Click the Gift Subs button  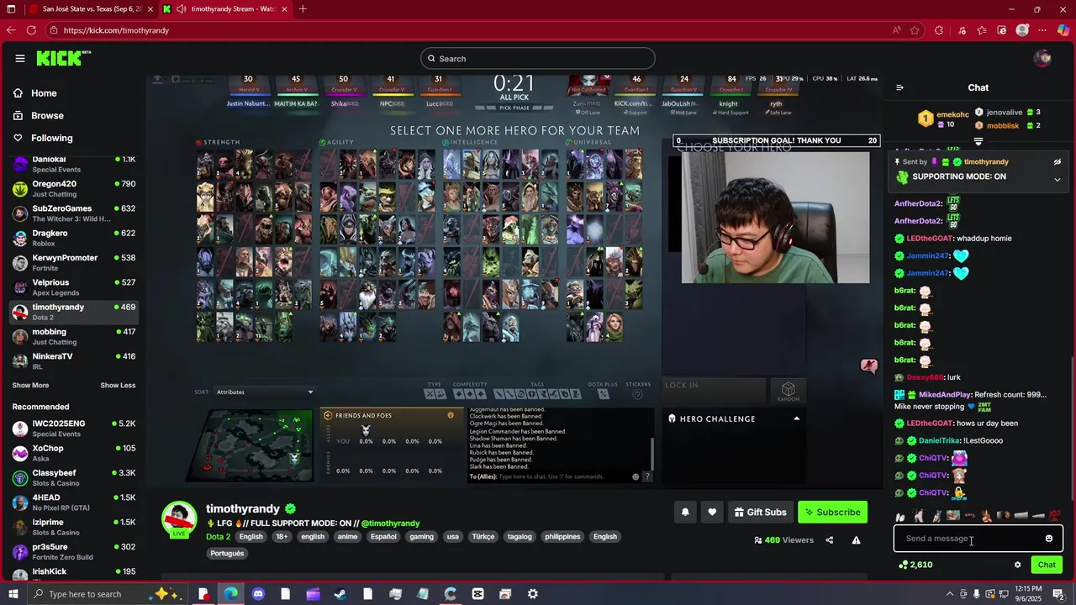pyautogui.click(x=760, y=512)
